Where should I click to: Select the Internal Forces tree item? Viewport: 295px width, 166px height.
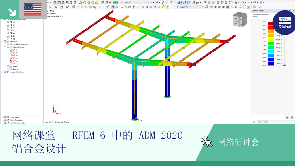click(x=18, y=47)
